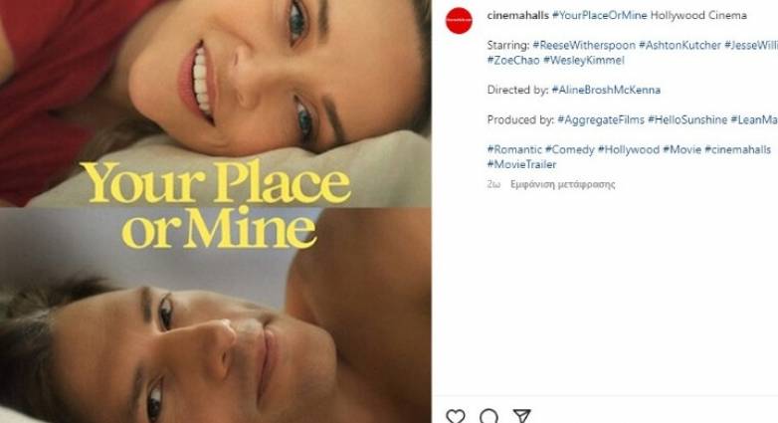The image size is (778, 423).
Task: Like the post with heart icon
Action: click(x=455, y=416)
